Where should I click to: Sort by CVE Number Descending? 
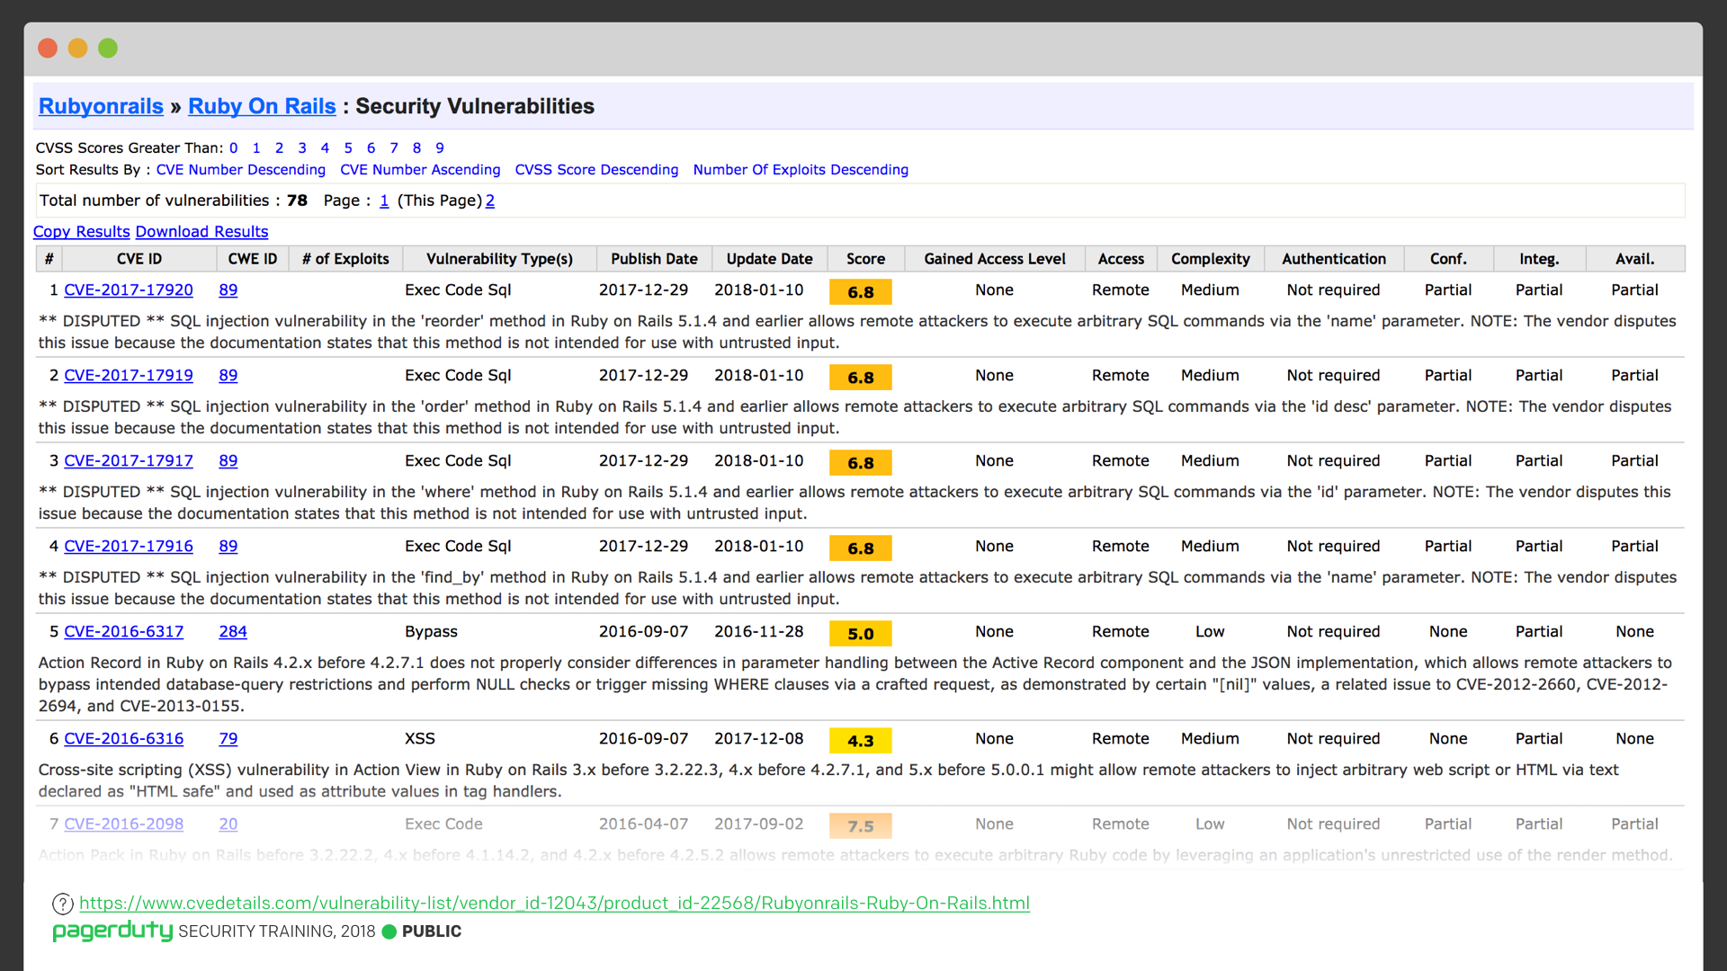(x=241, y=170)
